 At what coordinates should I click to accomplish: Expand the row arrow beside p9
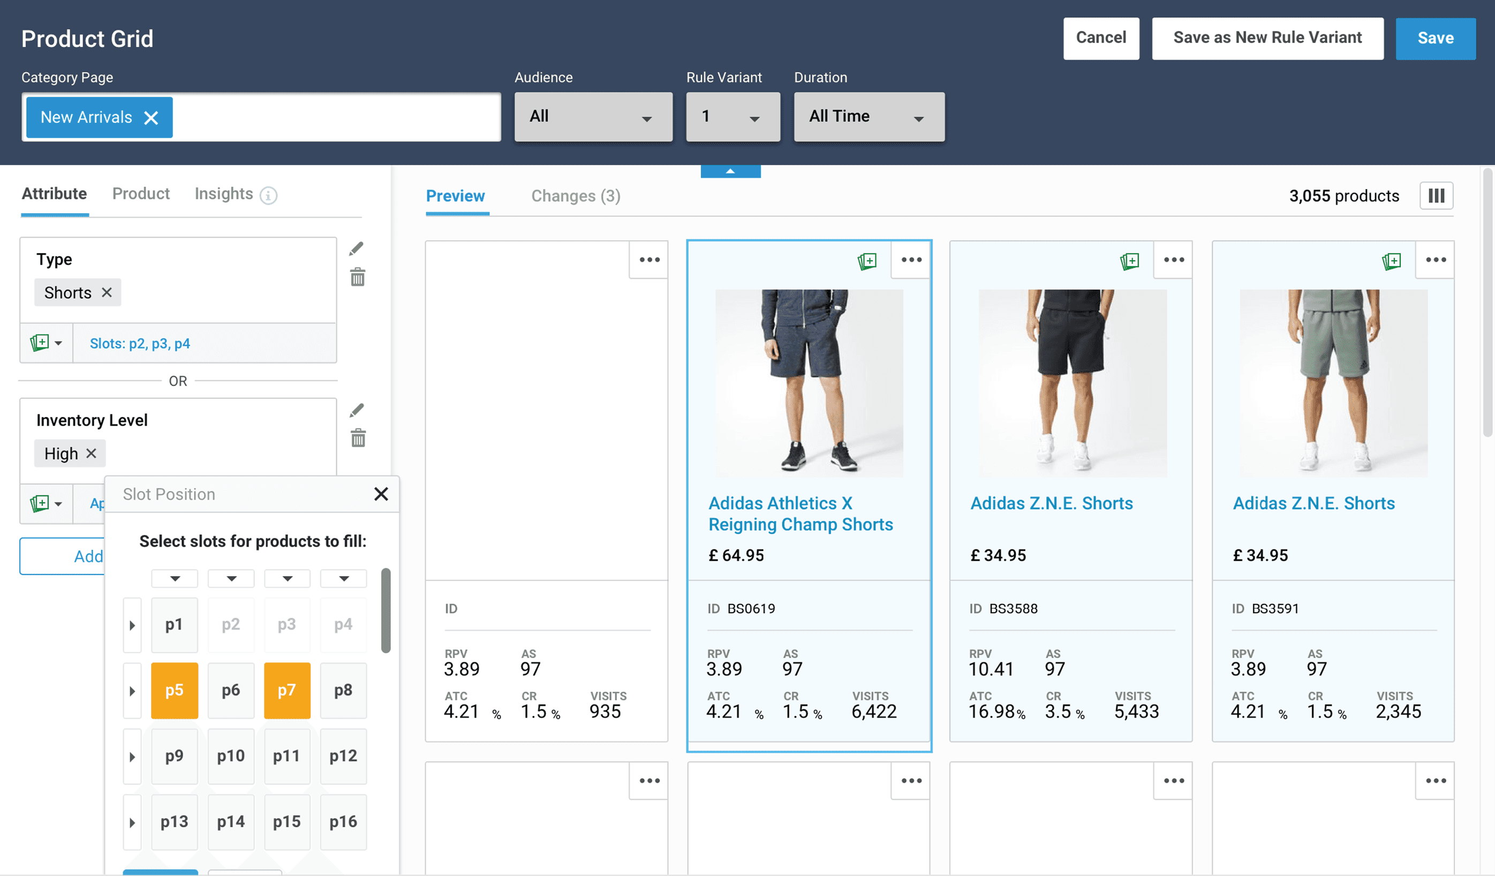click(132, 757)
